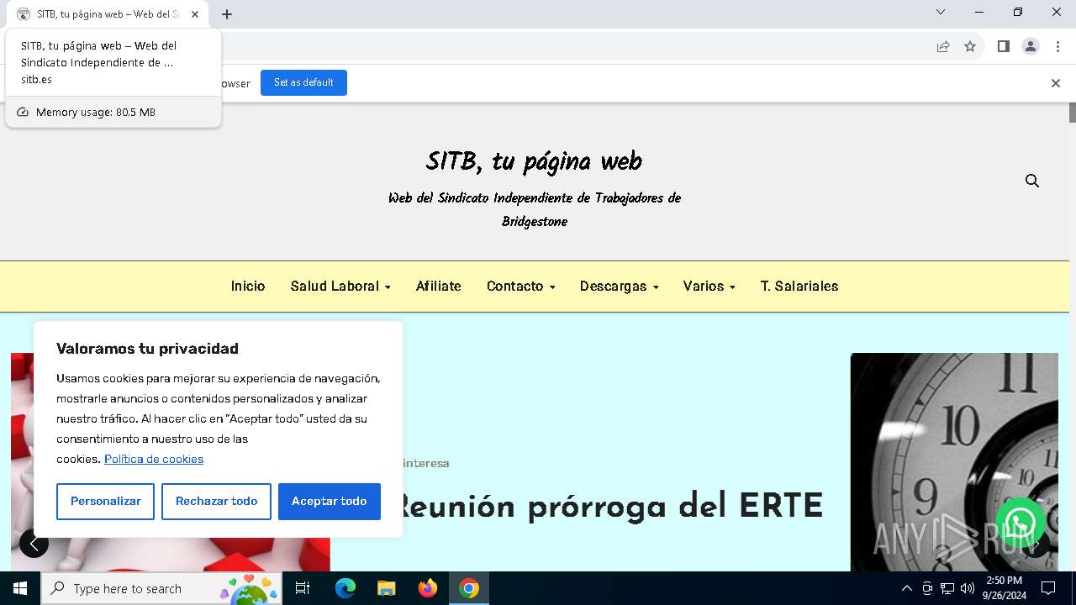Dismiss the default browser infobar
The image size is (1076, 605).
(x=1056, y=83)
